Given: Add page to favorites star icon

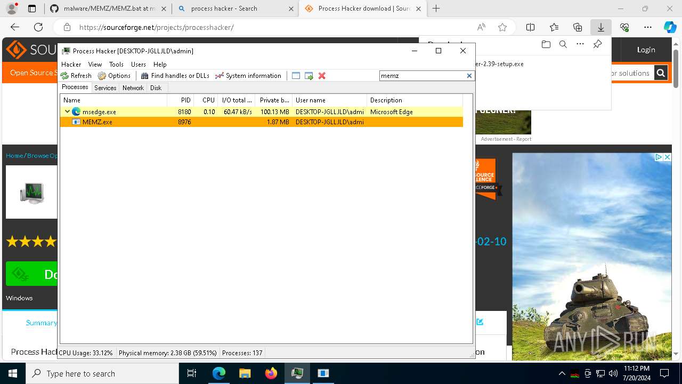Looking at the screenshot, I should click(x=502, y=27).
